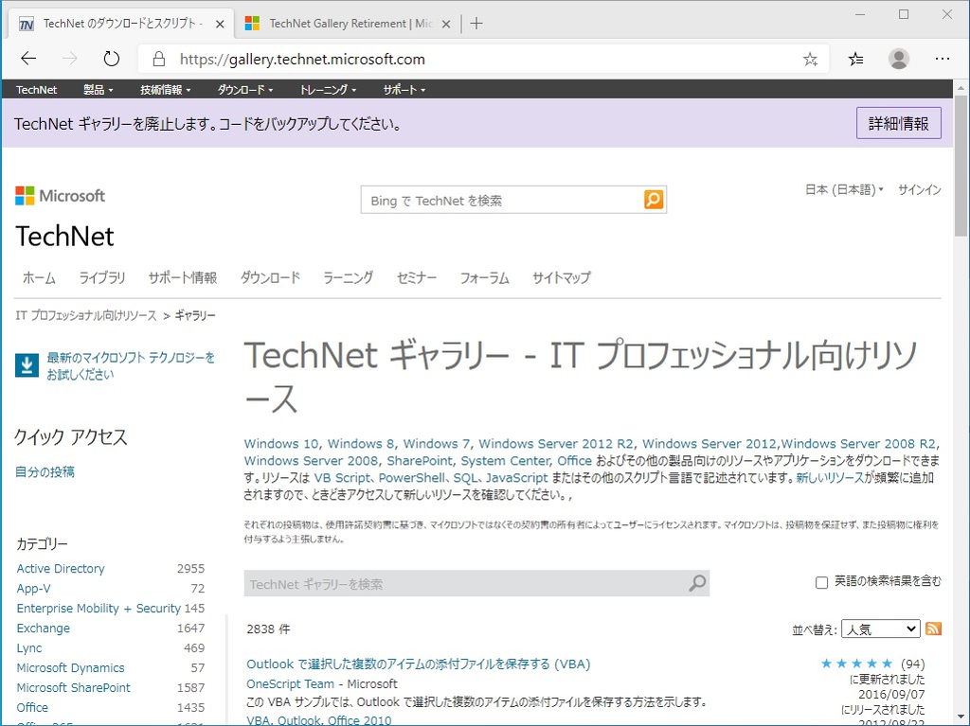
Task: Open the Active Directory category link
Action: click(x=60, y=568)
